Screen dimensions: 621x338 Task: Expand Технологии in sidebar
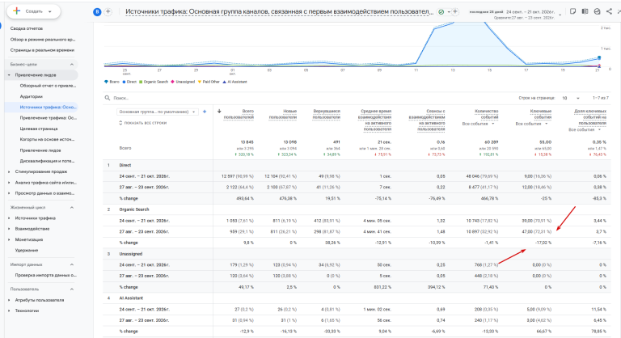tap(9, 311)
